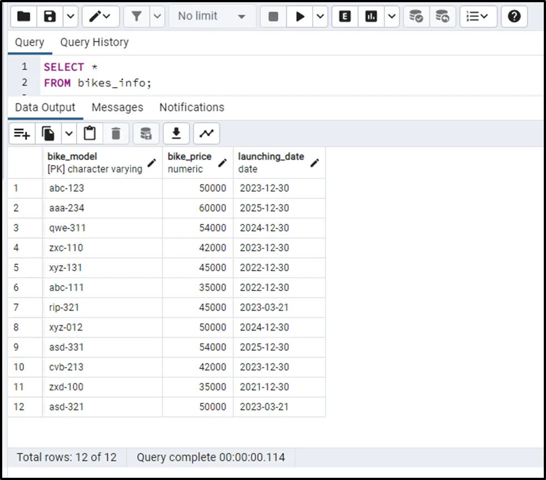Open the help question mark icon

tap(514, 17)
